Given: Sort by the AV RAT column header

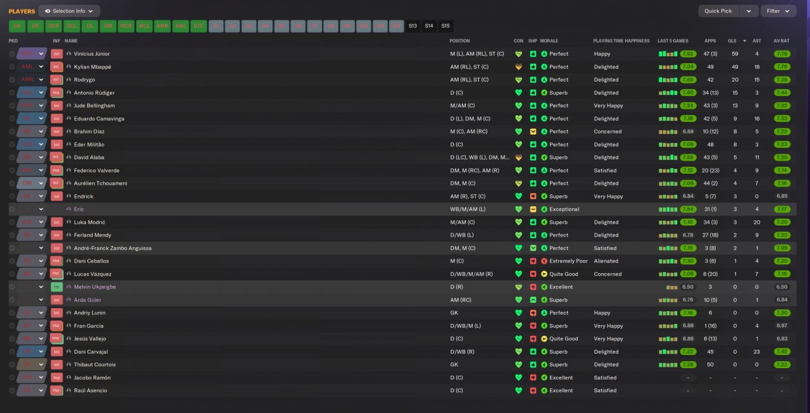Looking at the screenshot, I should click(781, 40).
